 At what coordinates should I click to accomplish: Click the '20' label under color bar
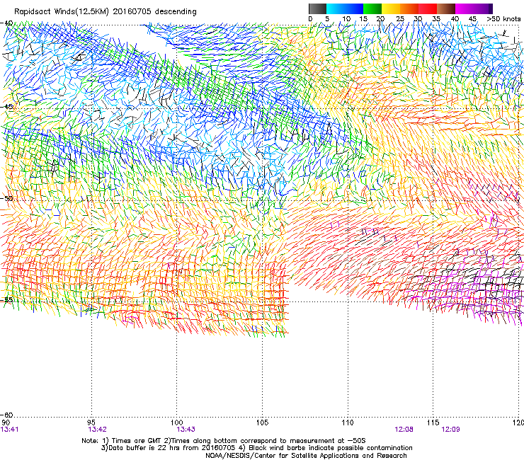(381, 19)
